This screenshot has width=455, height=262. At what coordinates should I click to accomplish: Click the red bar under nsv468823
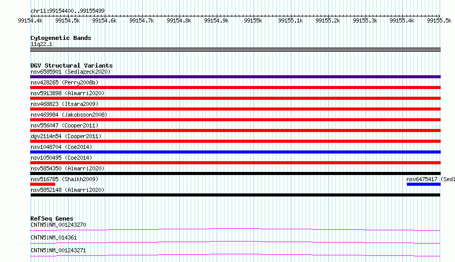[235, 109]
